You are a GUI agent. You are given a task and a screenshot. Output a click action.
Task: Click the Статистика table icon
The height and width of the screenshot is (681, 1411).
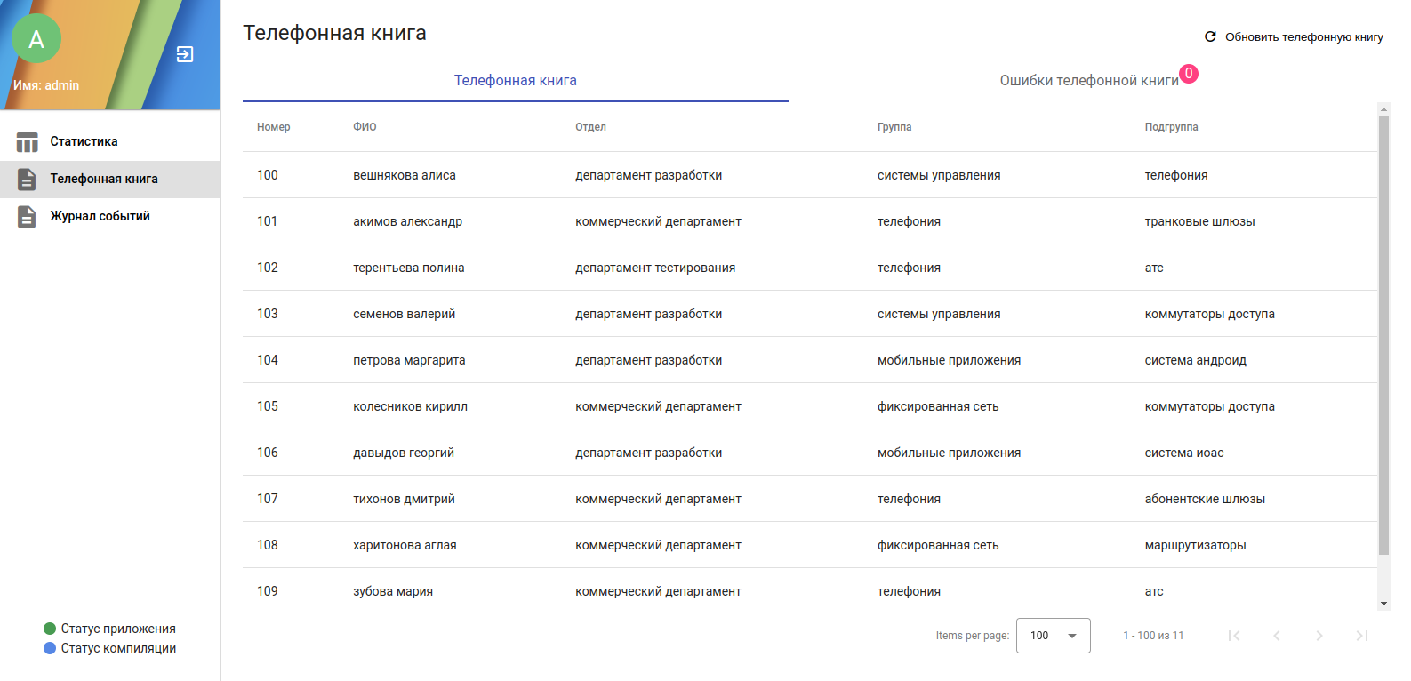pos(28,142)
